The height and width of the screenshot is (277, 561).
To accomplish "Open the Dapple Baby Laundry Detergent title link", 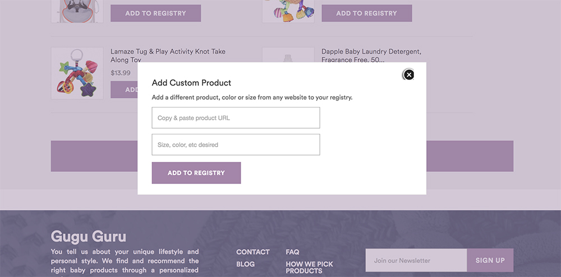I will click(371, 55).
